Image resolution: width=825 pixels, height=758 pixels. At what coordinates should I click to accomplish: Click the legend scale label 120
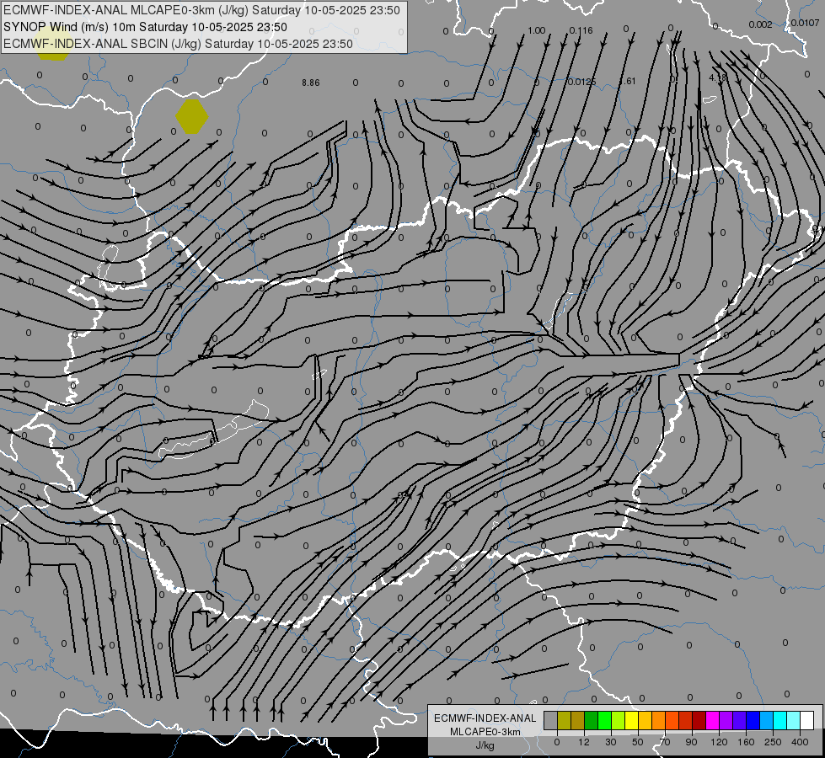[x=719, y=742]
